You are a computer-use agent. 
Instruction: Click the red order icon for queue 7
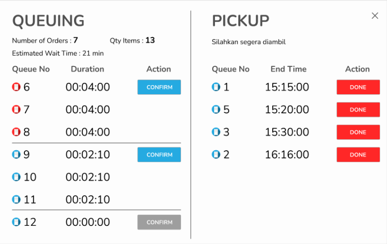(16, 110)
